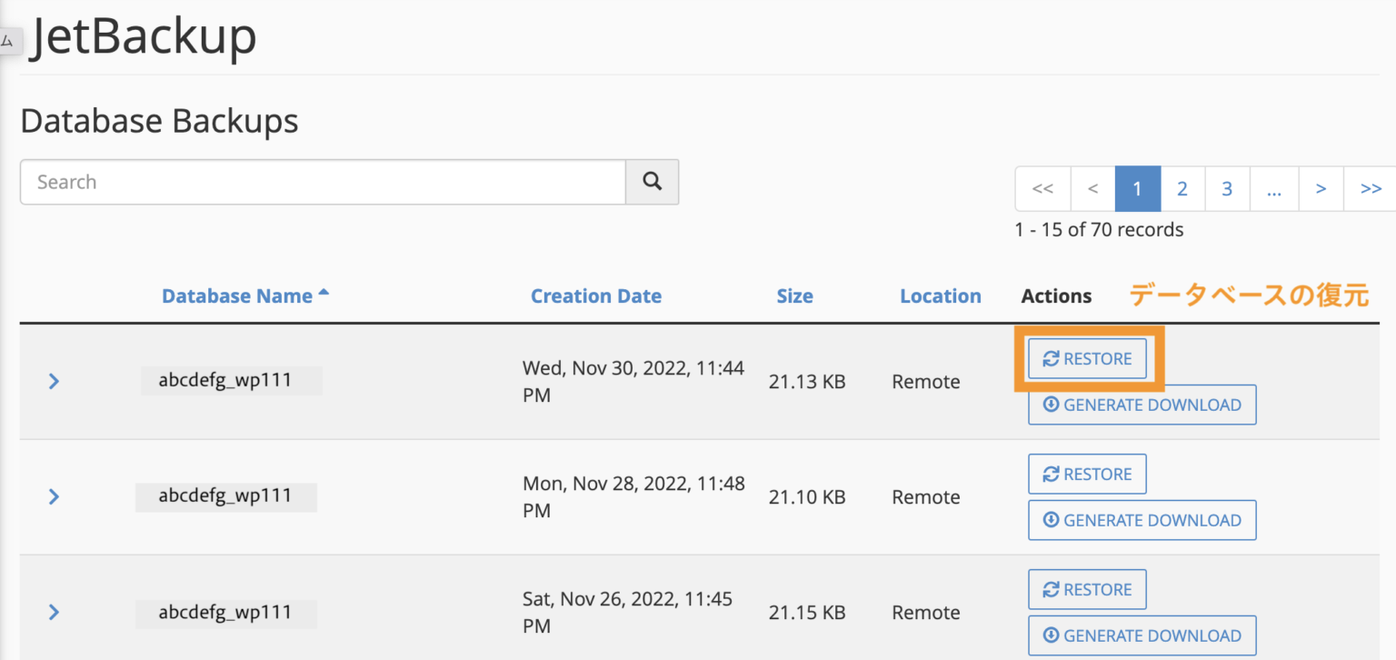Viewport: 1396px width, 660px height.
Task: Generate download for the Nov 30 backup
Action: pyautogui.click(x=1142, y=405)
